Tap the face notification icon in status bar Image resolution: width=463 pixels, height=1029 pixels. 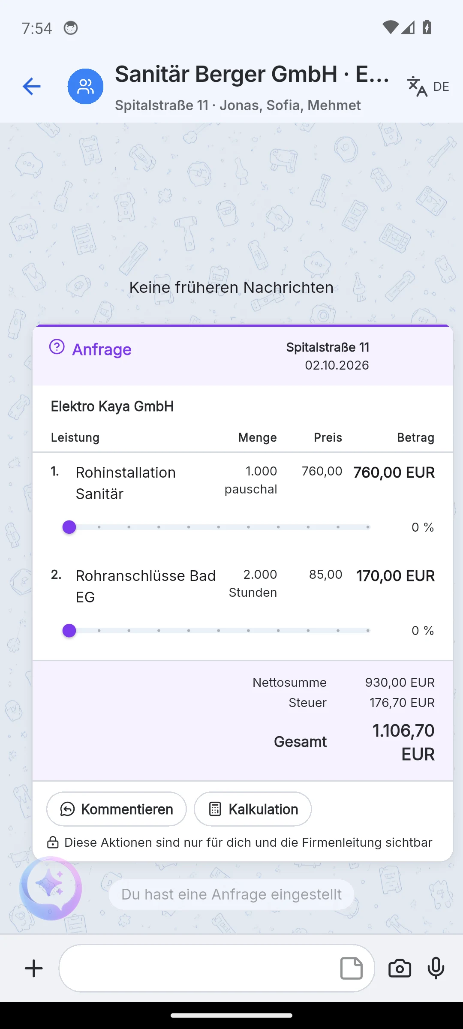tap(71, 28)
